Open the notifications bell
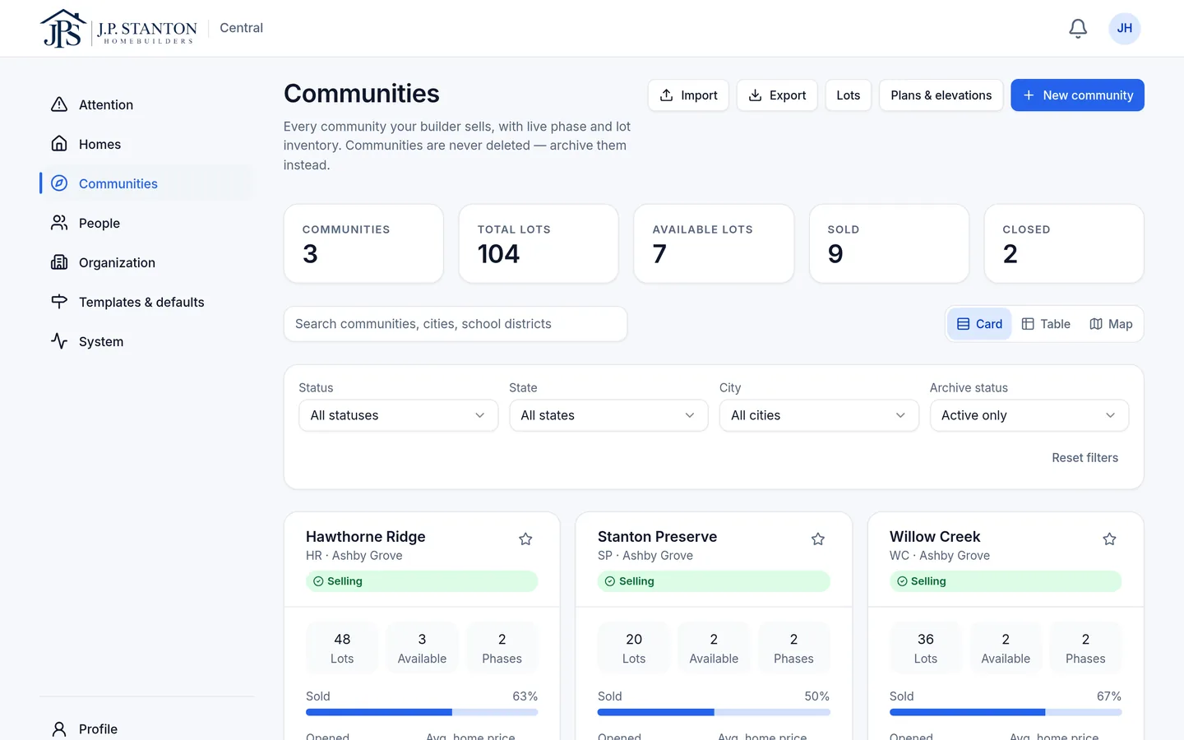1184x740 pixels. pos(1078,29)
